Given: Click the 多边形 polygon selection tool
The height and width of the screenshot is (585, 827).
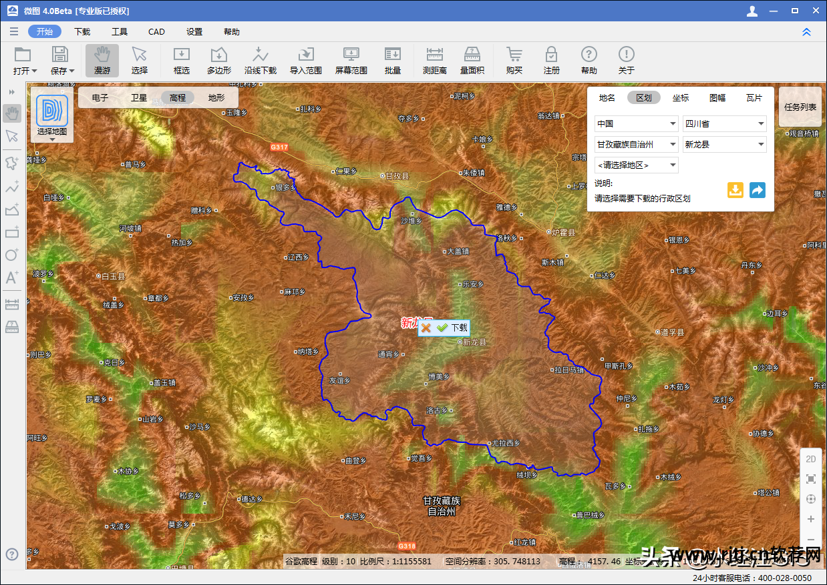Looking at the screenshot, I should 219,61.
